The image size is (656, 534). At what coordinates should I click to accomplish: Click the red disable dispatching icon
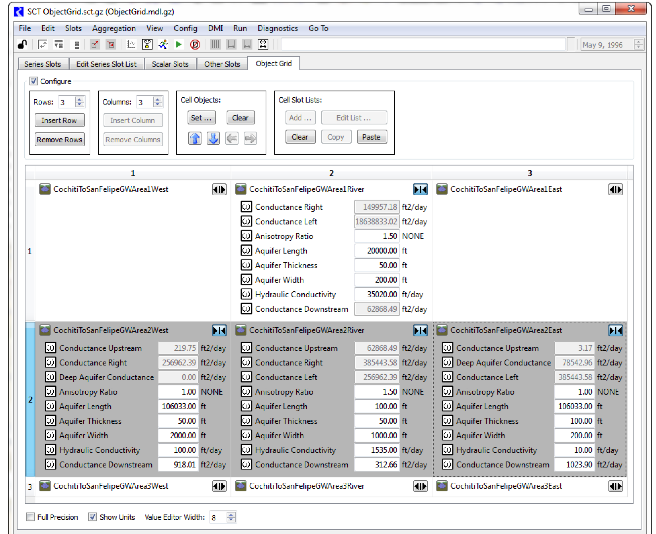coord(195,44)
